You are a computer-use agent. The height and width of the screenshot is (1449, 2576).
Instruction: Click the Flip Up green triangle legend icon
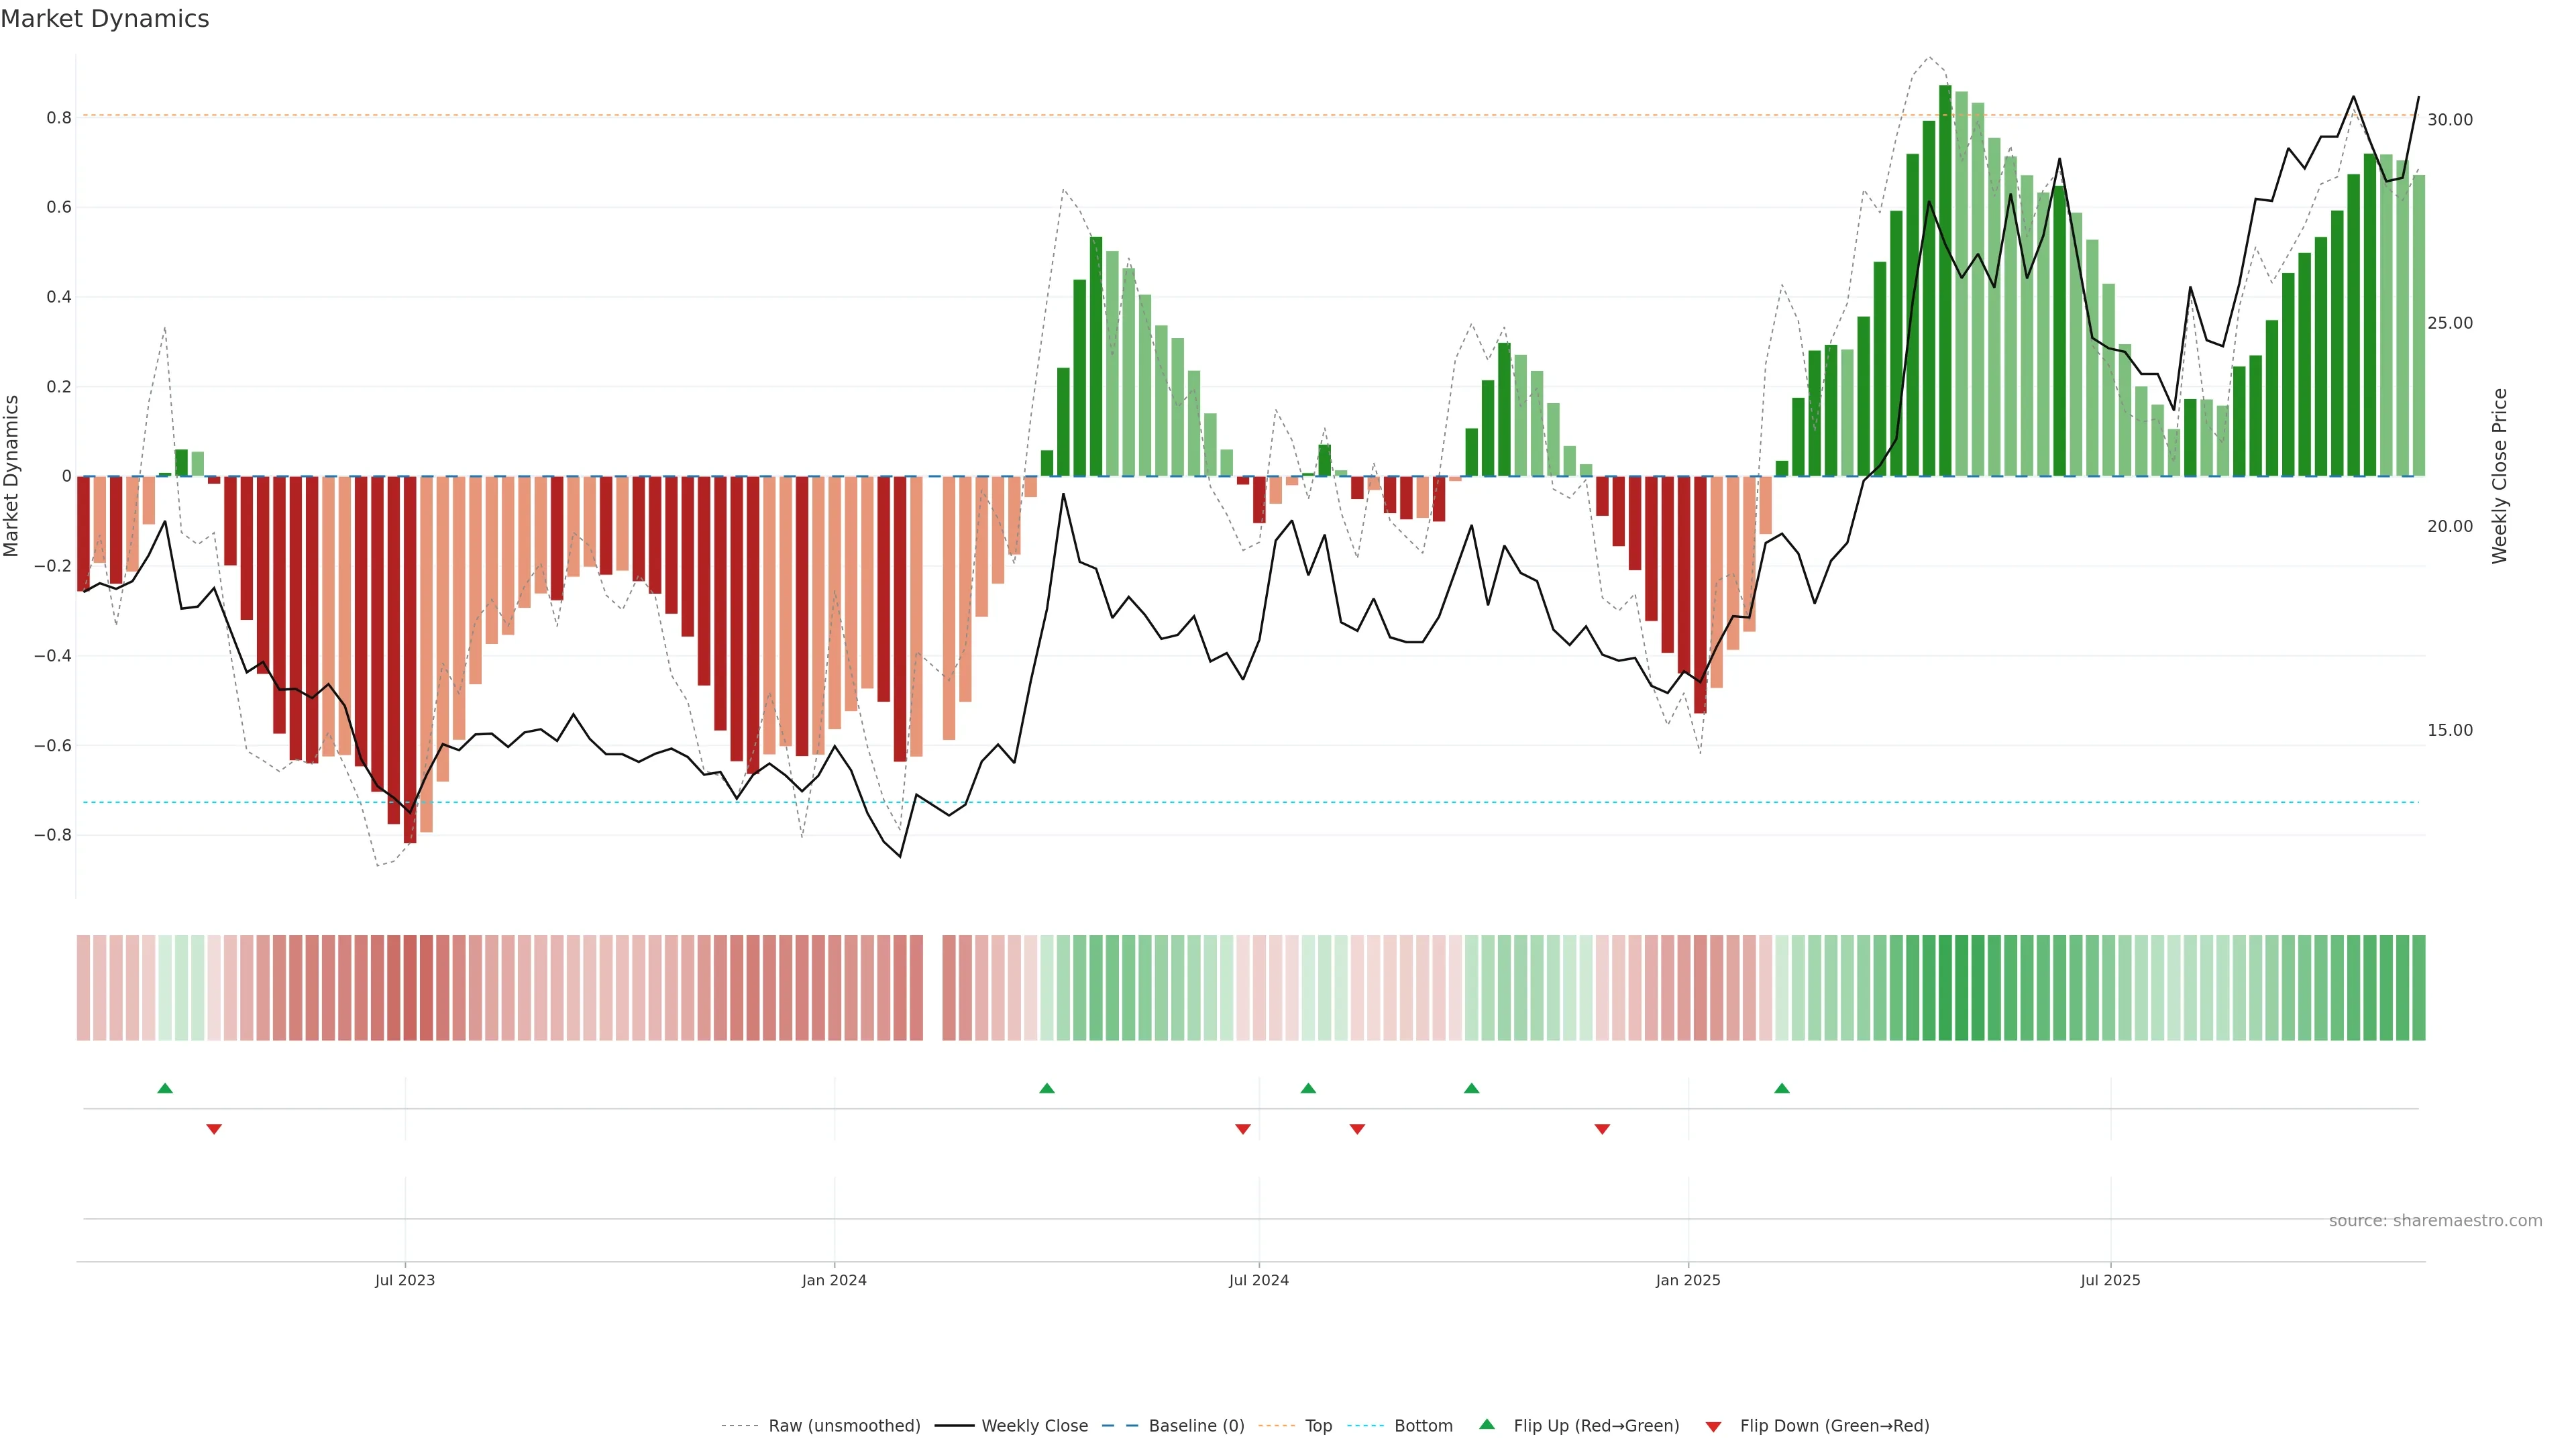point(1487,1425)
